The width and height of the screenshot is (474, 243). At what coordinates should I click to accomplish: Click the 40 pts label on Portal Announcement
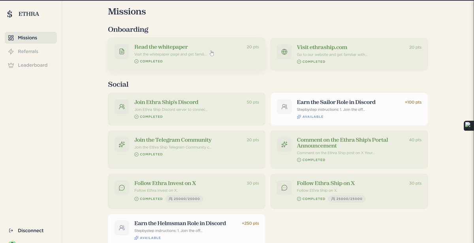[x=415, y=140]
